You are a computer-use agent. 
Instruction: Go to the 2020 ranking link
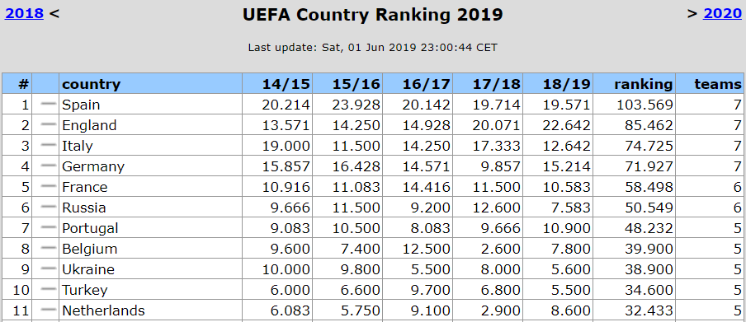[x=722, y=13]
